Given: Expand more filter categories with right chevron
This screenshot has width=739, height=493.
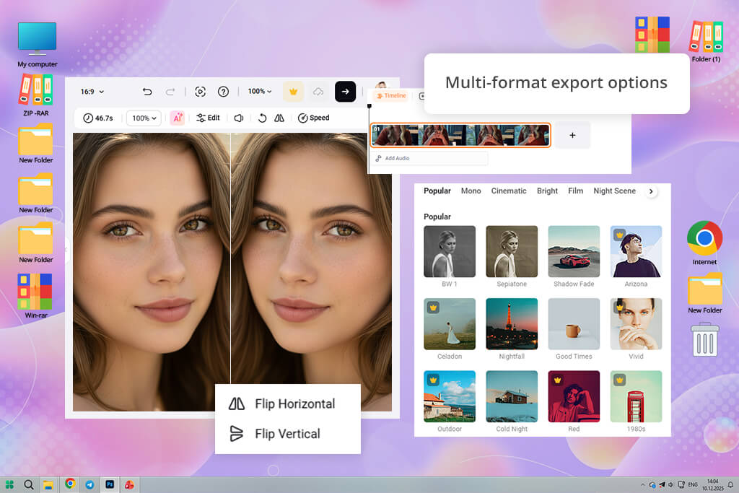Looking at the screenshot, I should coord(651,191).
